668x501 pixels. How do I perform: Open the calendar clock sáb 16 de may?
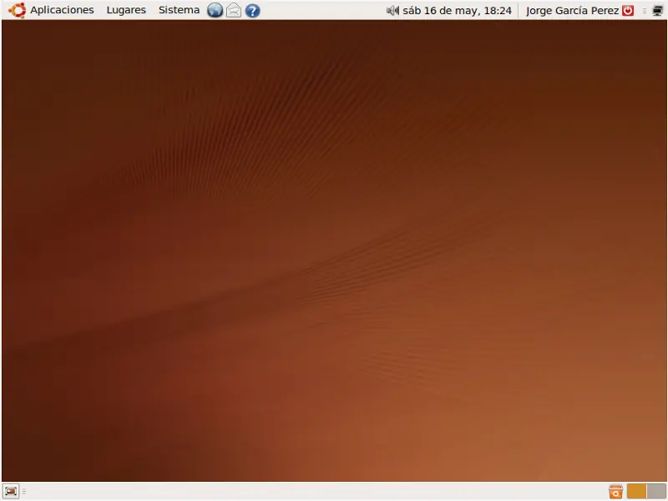coord(457,11)
